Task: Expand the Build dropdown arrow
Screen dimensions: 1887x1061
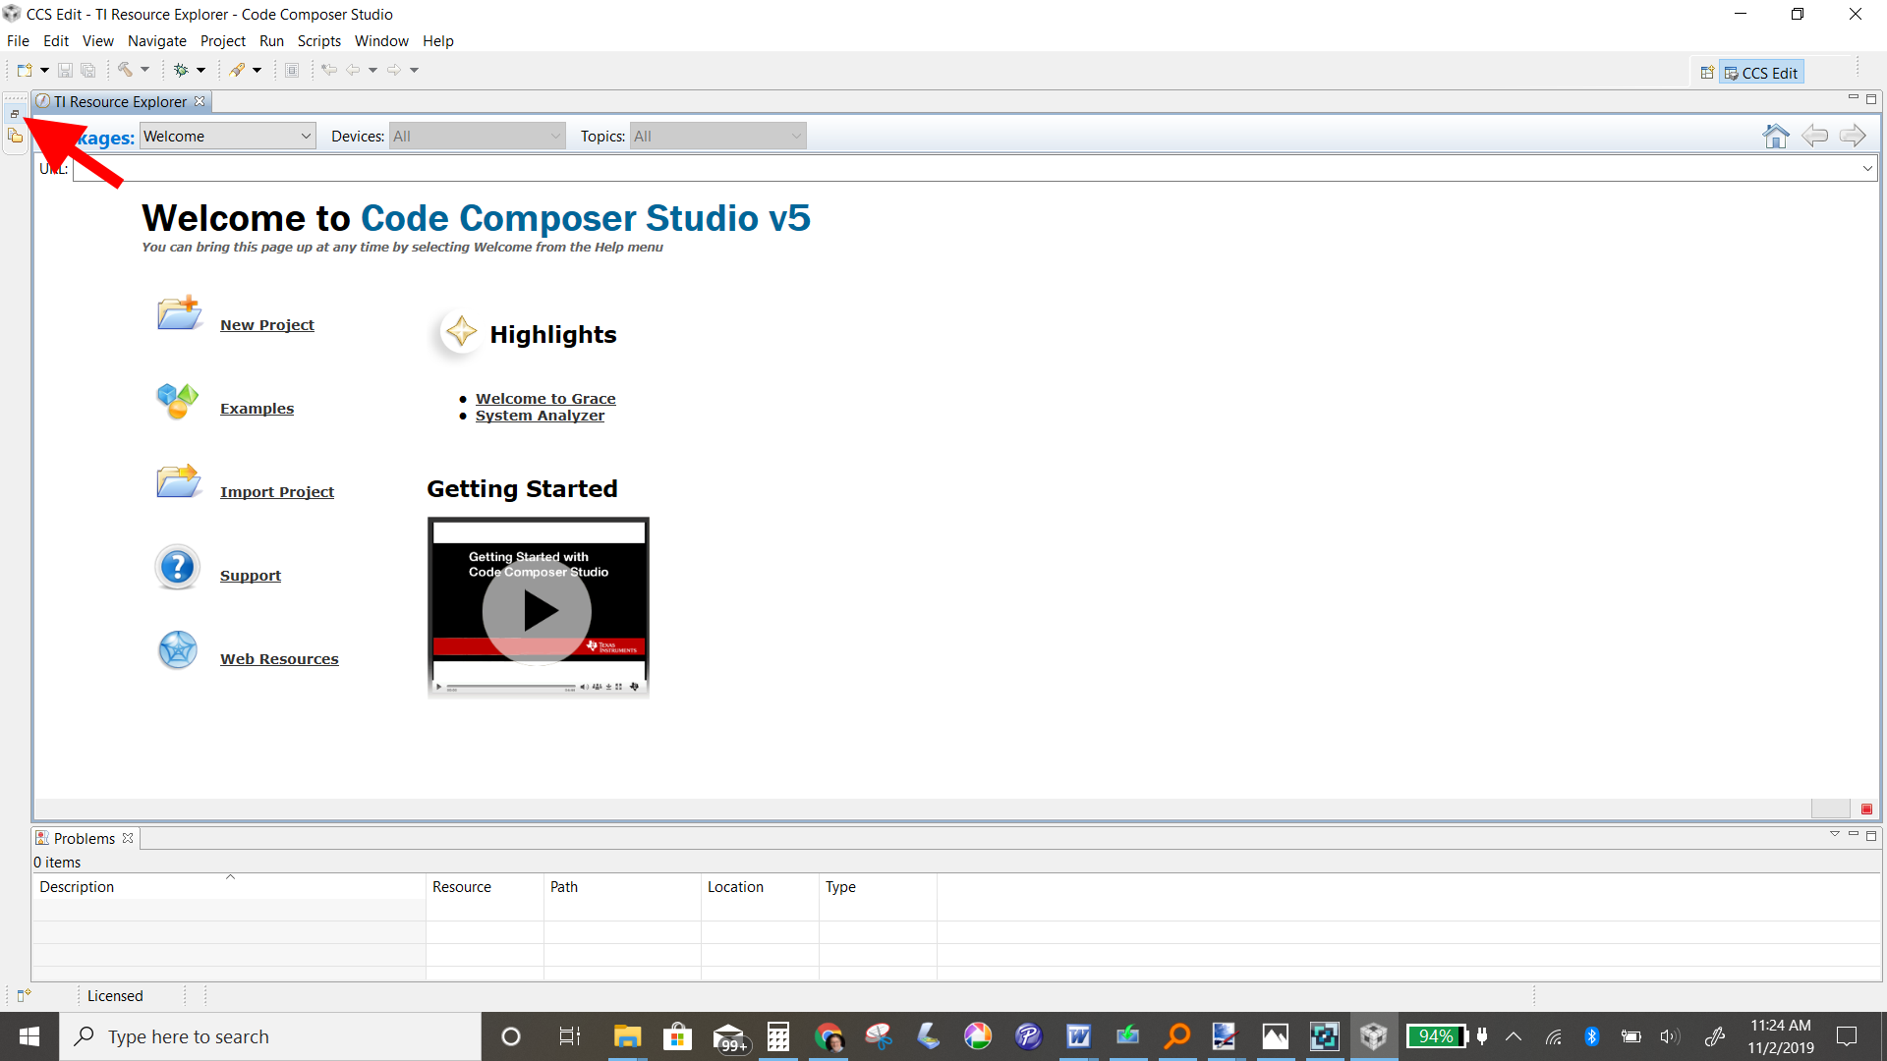Action: click(x=144, y=70)
